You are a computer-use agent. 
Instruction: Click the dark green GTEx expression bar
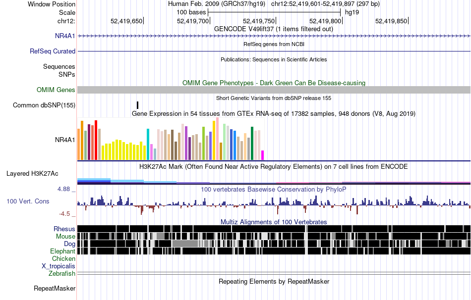[252, 144]
